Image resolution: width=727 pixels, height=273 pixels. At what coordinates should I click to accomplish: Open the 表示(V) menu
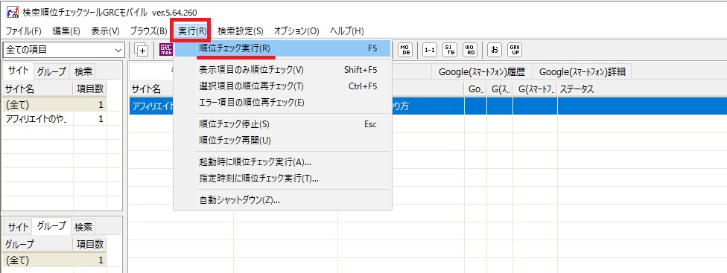(105, 31)
